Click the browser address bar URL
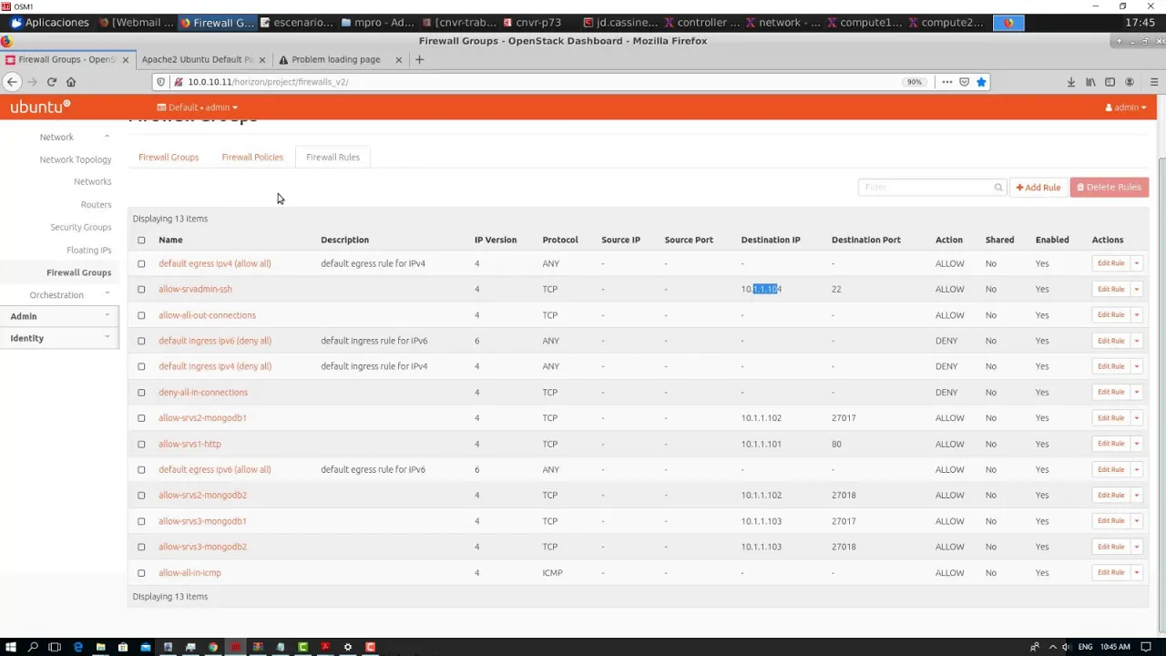Image resolution: width=1166 pixels, height=656 pixels. (268, 82)
